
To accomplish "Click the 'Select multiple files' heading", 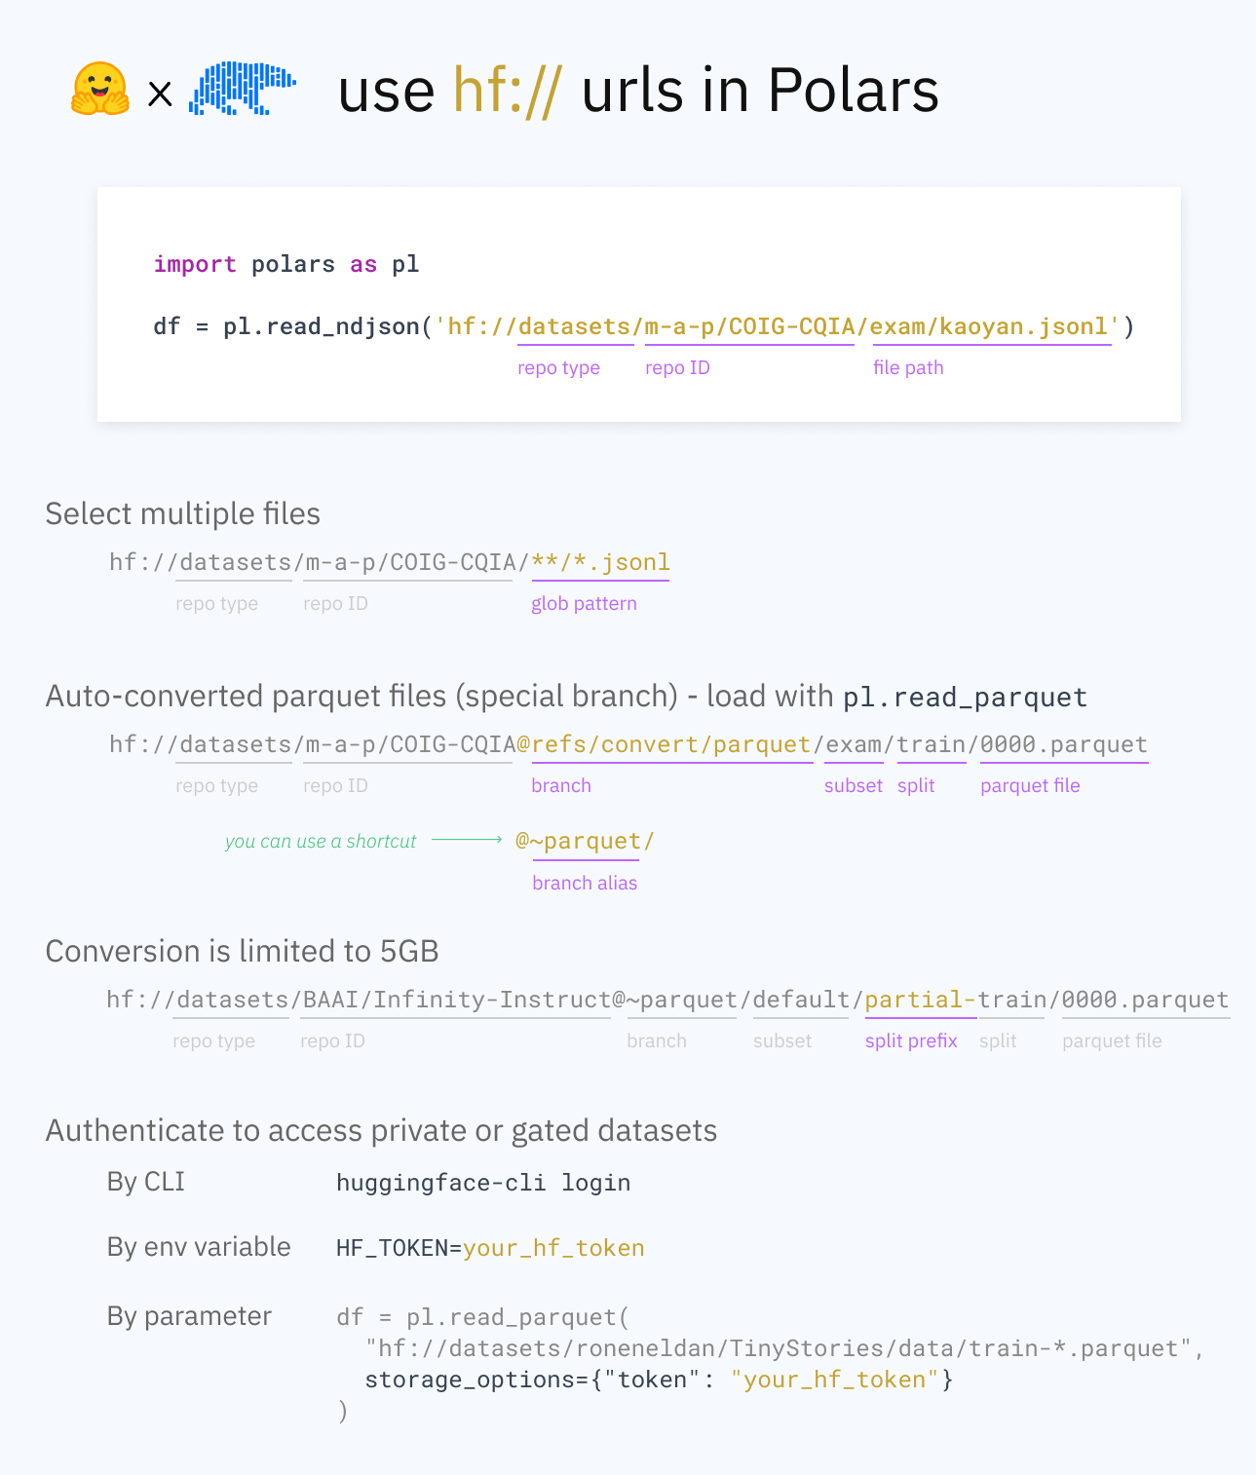I will (183, 513).
